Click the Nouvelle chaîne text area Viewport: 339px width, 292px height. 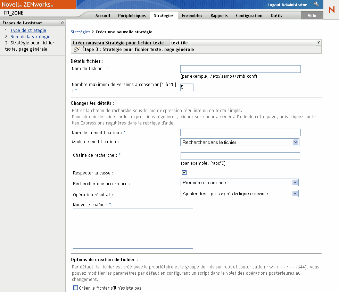pyautogui.click(x=133, y=228)
